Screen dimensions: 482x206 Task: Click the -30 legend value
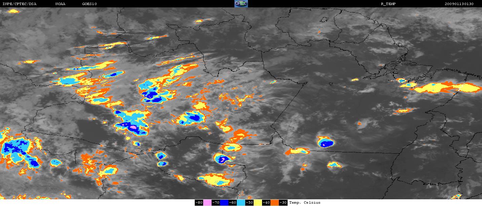[x=283, y=203]
